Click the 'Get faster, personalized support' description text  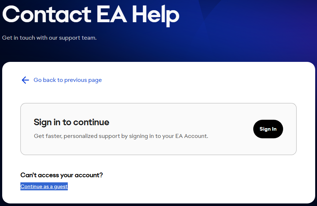(121, 136)
